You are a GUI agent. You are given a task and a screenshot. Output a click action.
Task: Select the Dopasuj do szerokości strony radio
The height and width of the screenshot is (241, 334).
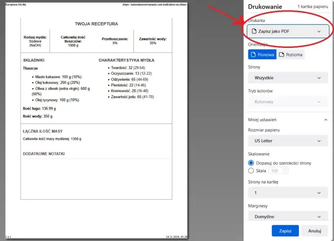251,163
